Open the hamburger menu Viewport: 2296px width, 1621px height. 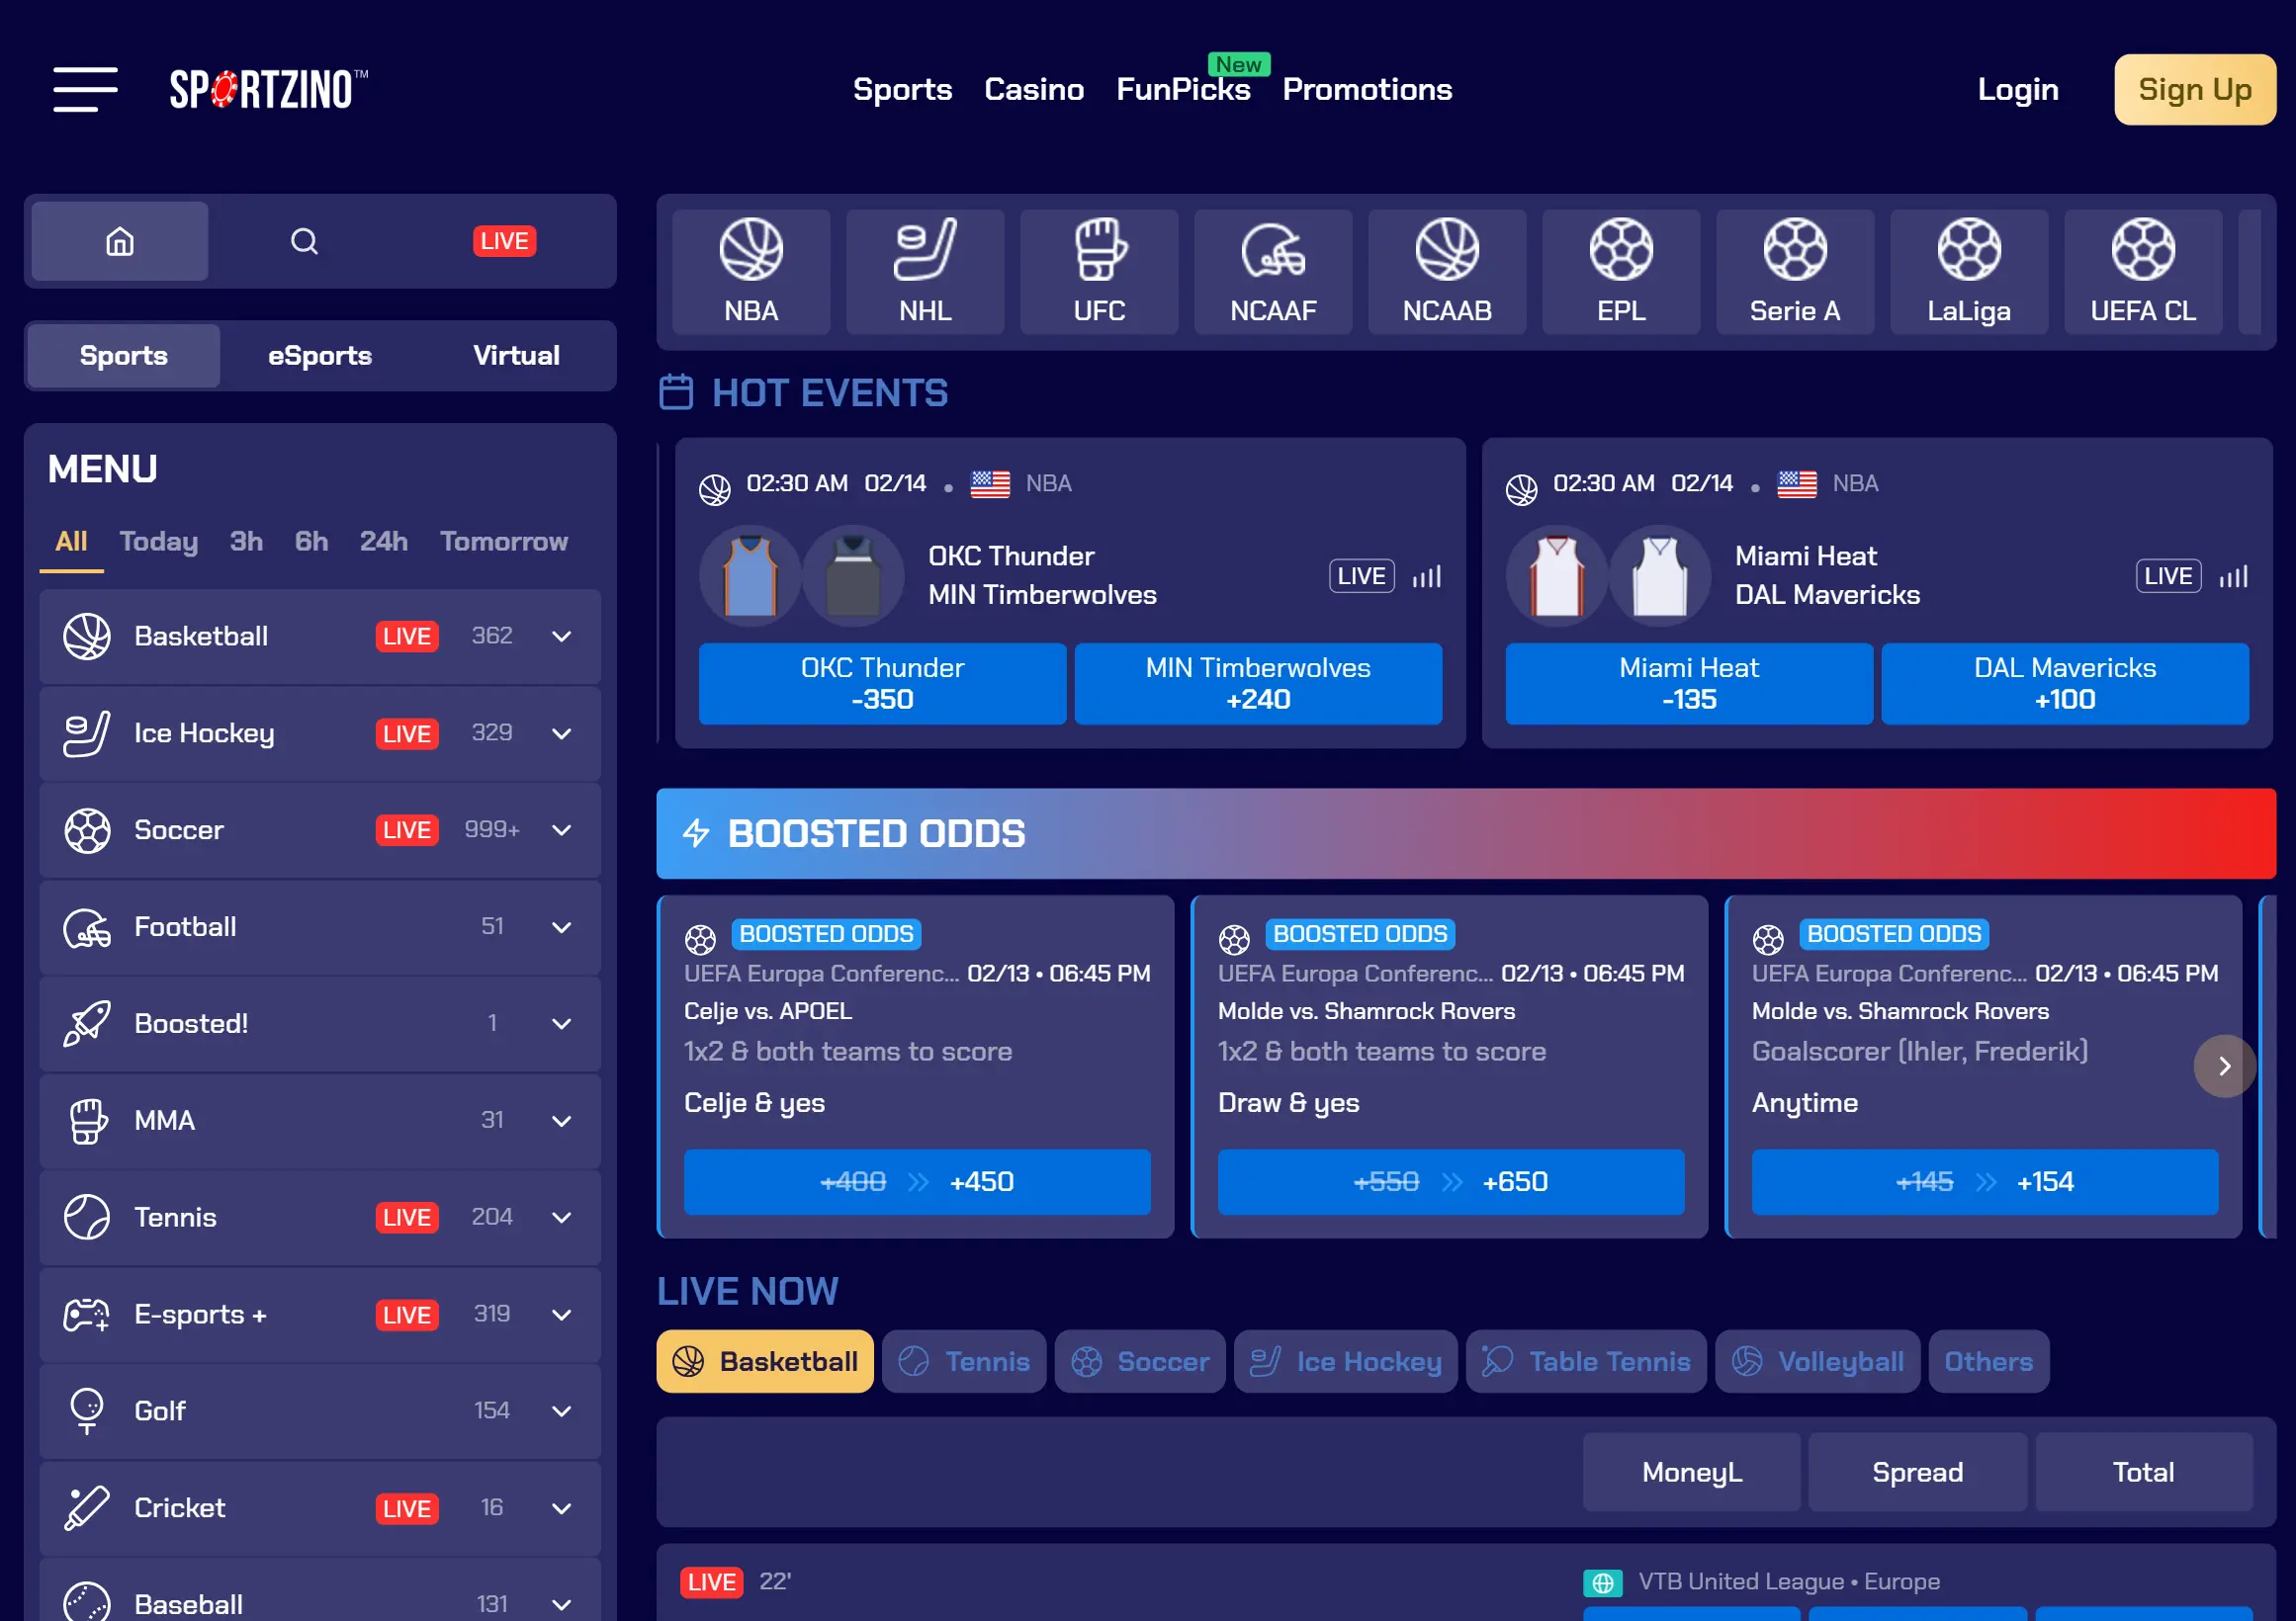(85, 89)
